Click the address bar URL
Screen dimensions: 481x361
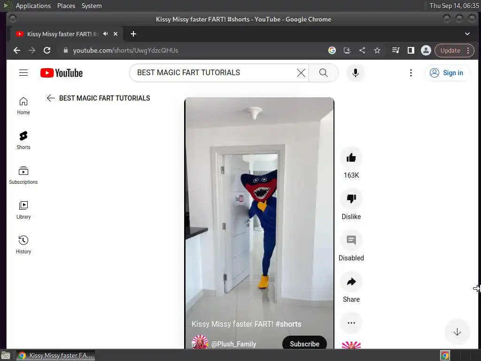click(125, 50)
